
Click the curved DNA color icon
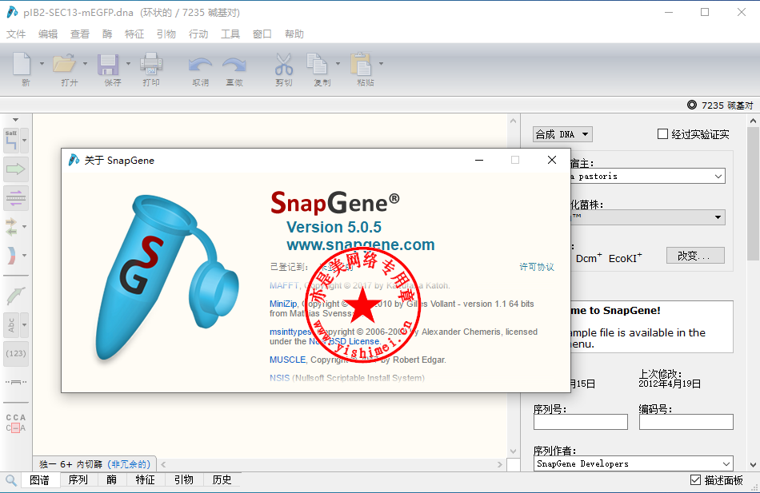11,255
